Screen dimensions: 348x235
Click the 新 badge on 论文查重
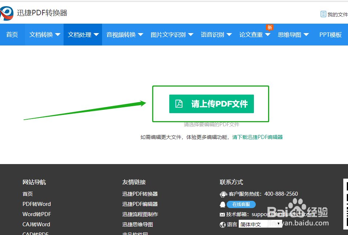(270, 27)
